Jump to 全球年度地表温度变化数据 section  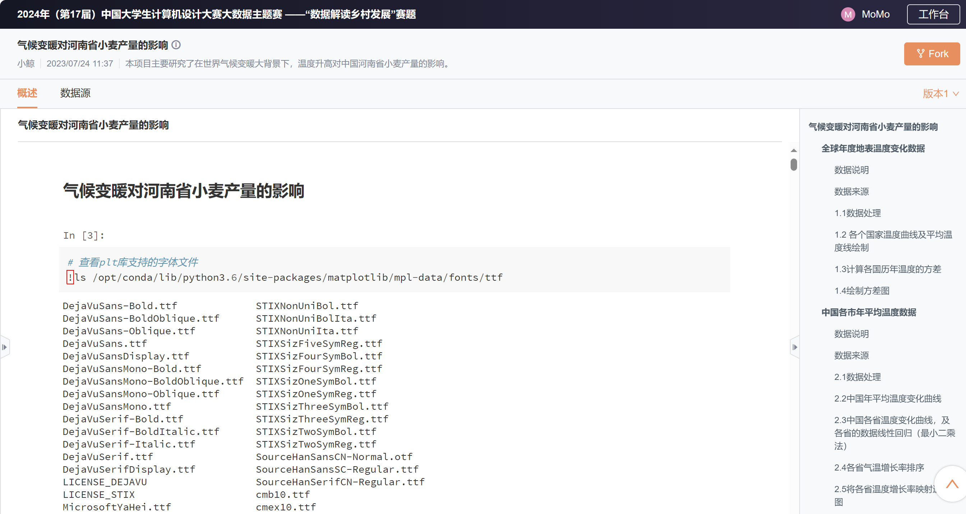[x=873, y=148]
